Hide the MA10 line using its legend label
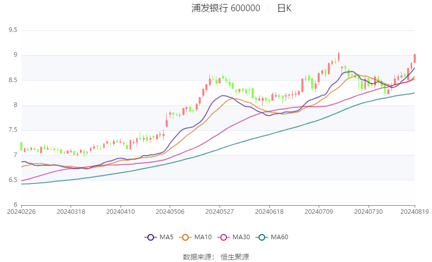432x262 pixels. pos(203,237)
